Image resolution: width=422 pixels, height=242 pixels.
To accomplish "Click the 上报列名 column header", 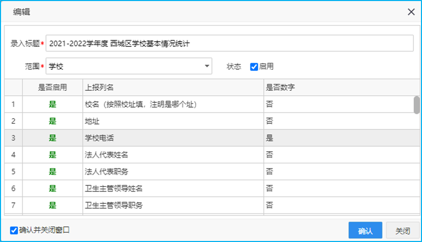I will 173,88.
